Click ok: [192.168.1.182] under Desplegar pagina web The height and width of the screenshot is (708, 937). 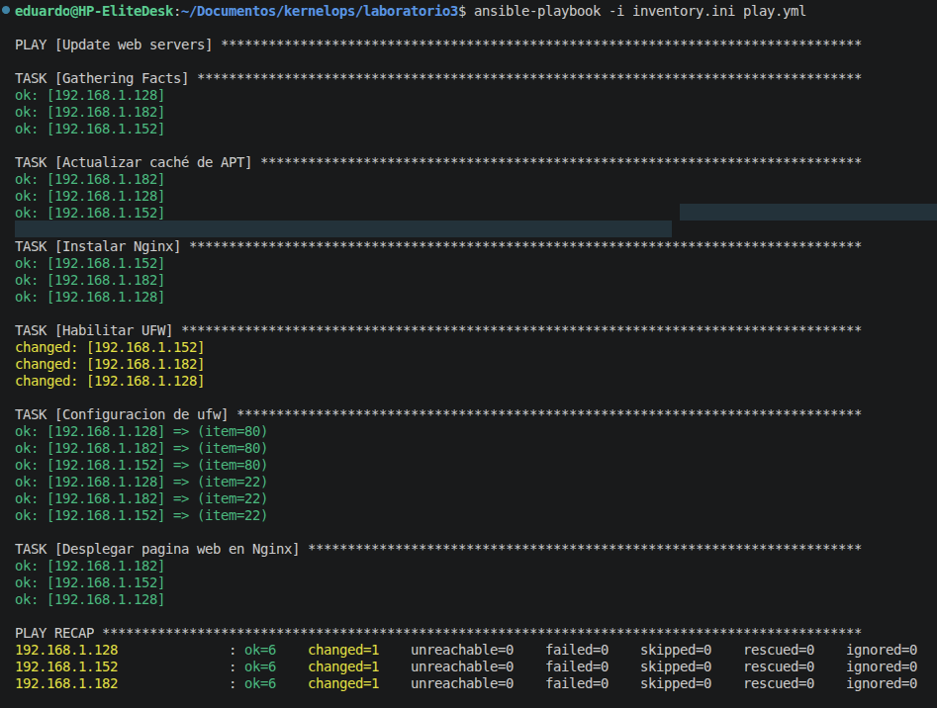90,566
